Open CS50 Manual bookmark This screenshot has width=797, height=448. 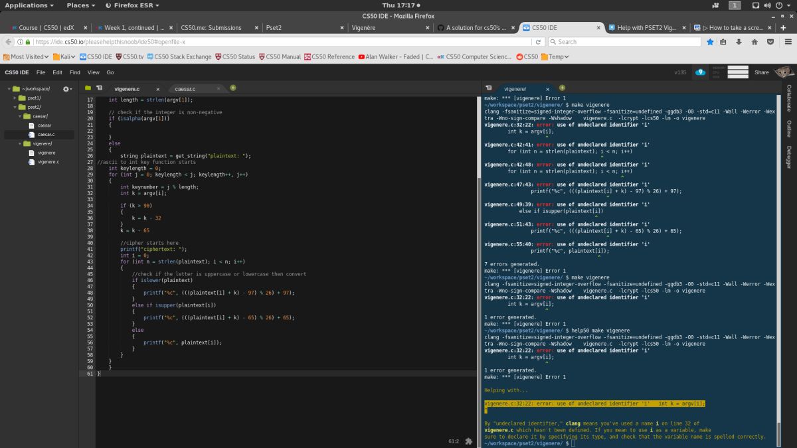point(280,56)
